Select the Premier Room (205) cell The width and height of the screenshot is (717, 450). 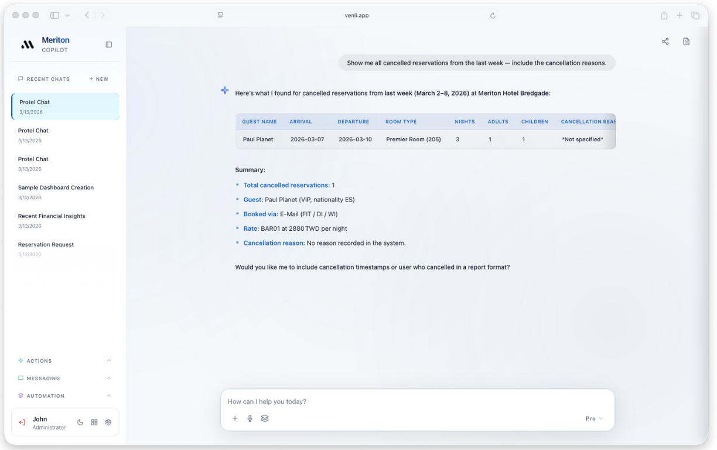[414, 139]
